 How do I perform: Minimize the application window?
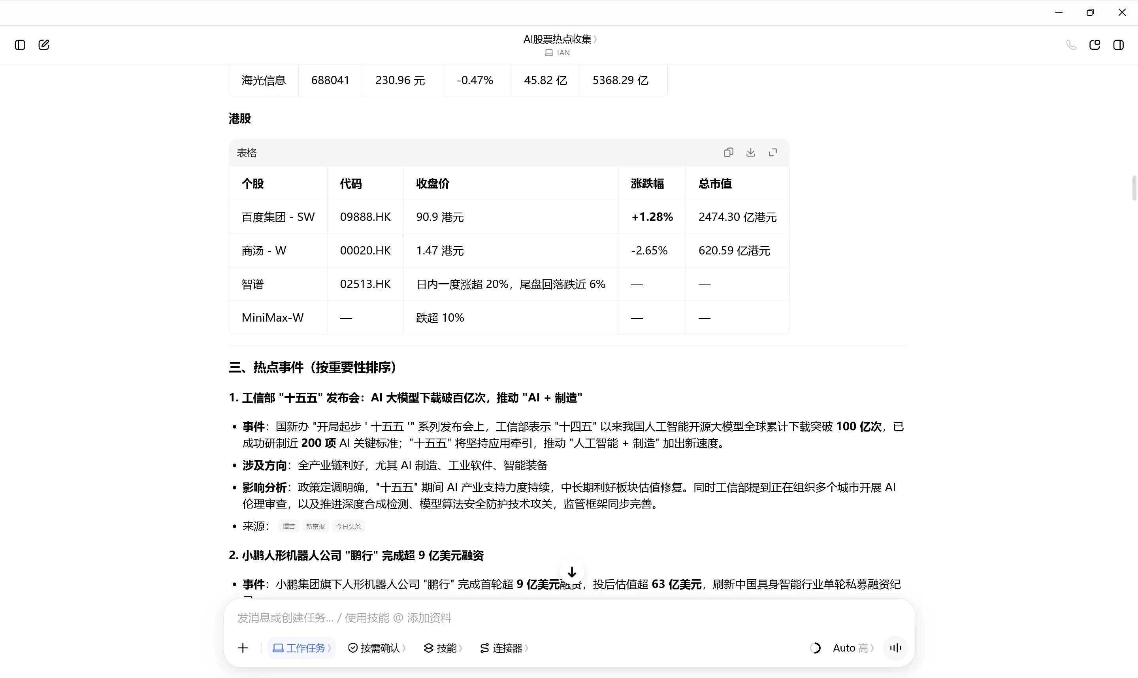(x=1059, y=12)
